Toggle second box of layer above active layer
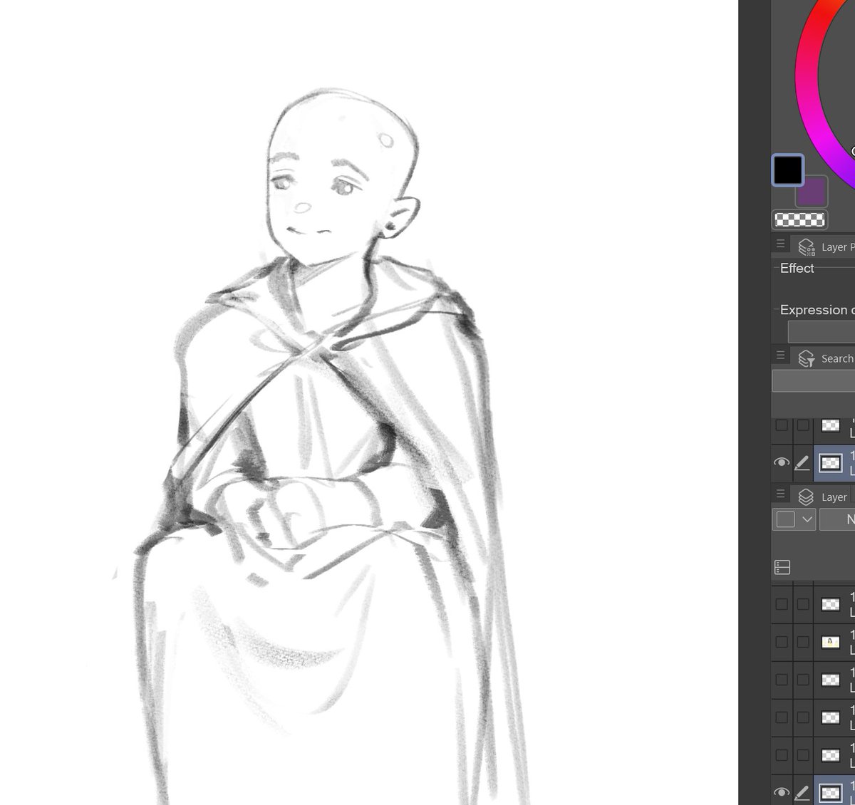 pos(803,755)
